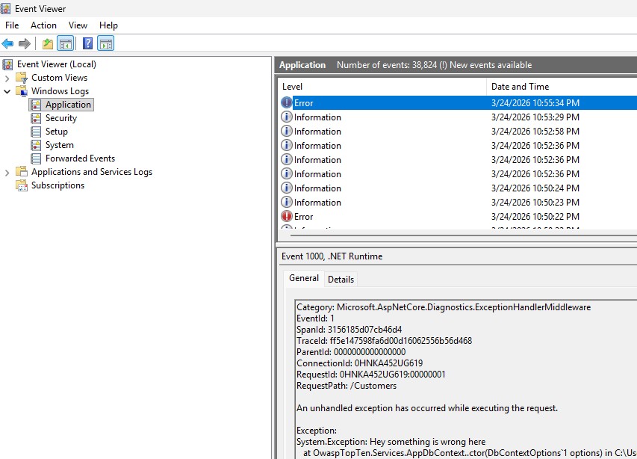
Task: Toggle Show/Hide Action Pane toolbar icon
Action: 105,43
